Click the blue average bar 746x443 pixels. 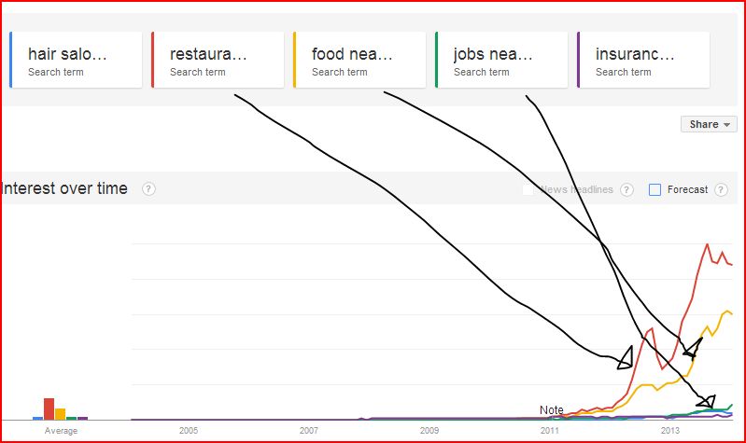(x=37, y=418)
